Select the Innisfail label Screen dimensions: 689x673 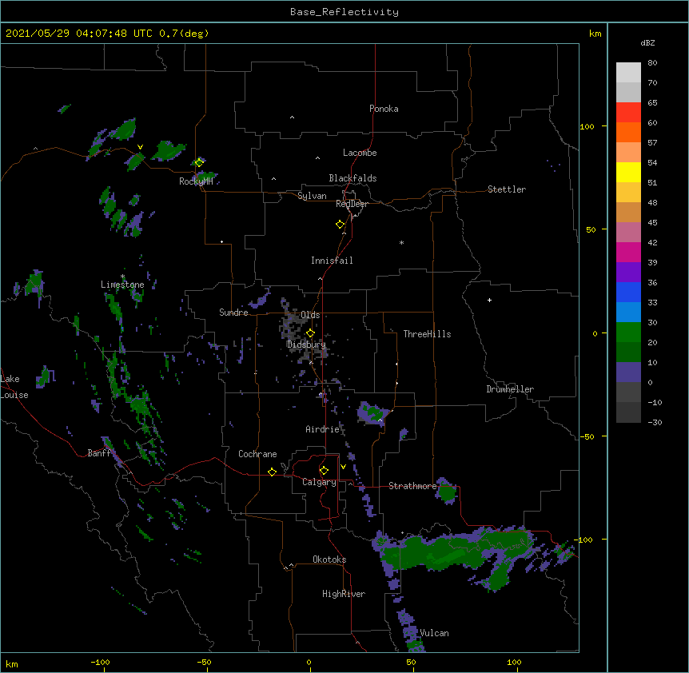click(x=332, y=261)
